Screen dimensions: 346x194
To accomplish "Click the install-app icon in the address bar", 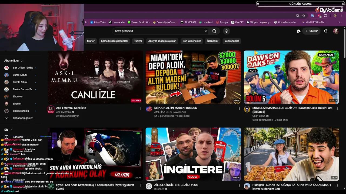I will click(298, 16).
